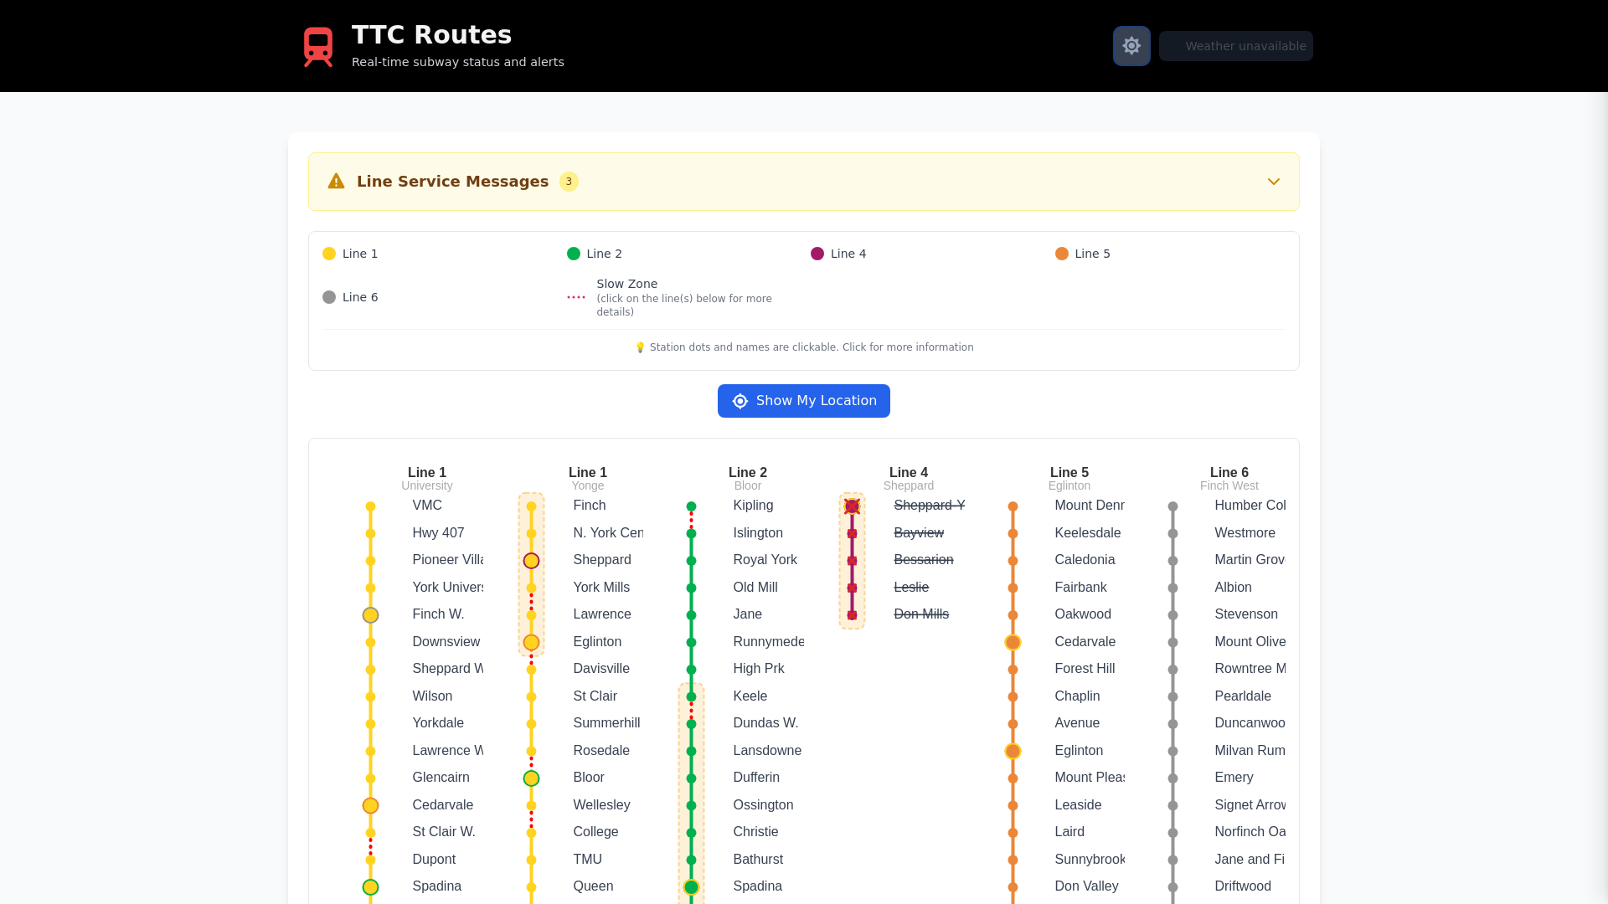
Task: Click the warning triangle in Line Service Messages
Action: (336, 182)
